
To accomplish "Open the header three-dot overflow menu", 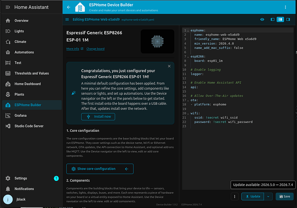I will 285,7.
